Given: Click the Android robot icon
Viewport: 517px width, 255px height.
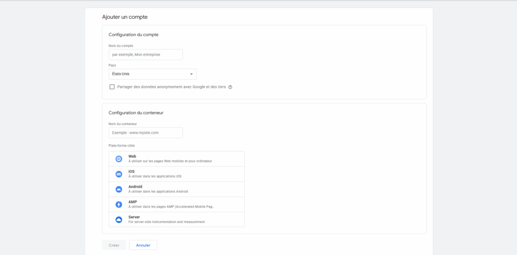Looking at the screenshot, I should coord(119,189).
